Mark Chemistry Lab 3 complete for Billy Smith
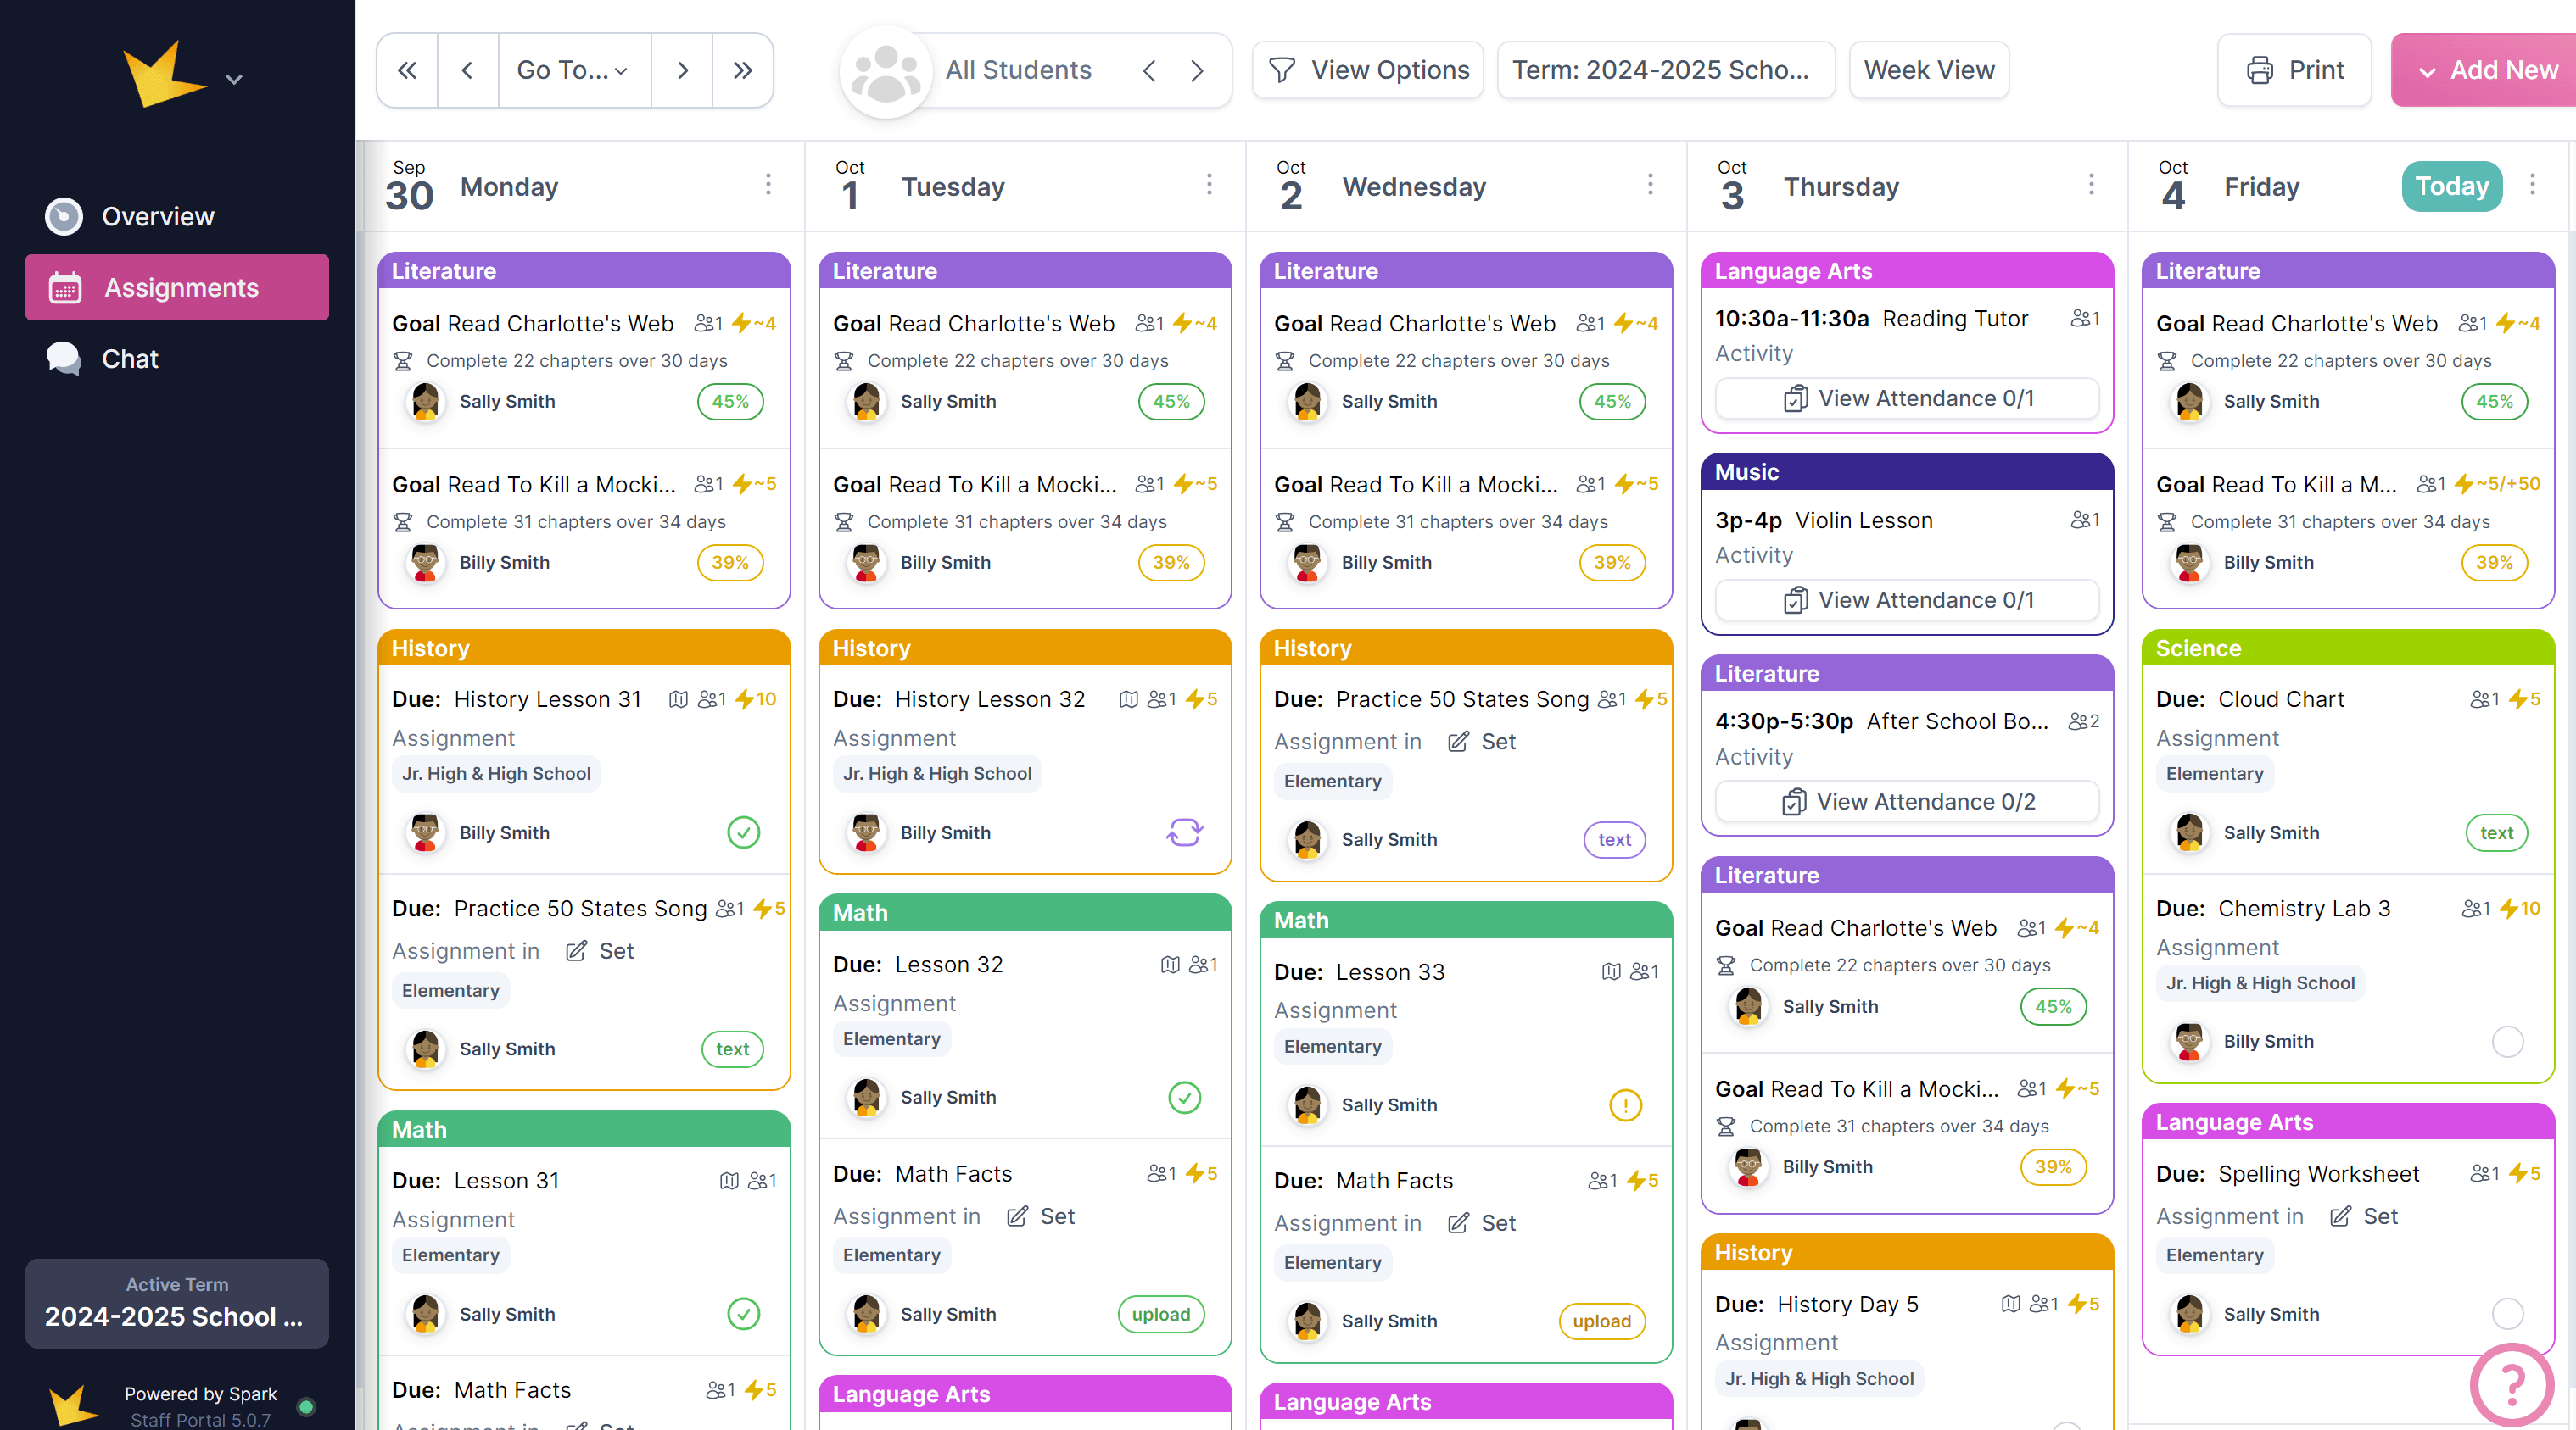Screen dimensions: 2576x1430 pyautogui.click(x=2507, y=1041)
